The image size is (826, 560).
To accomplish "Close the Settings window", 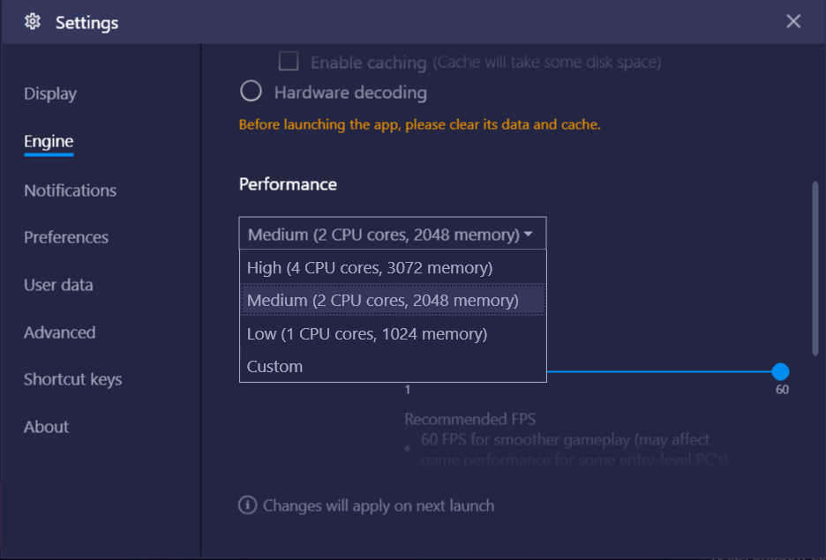I will (x=793, y=21).
